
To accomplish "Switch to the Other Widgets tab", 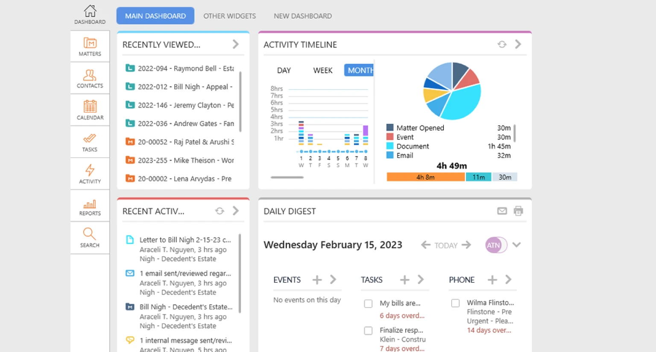I will point(229,16).
